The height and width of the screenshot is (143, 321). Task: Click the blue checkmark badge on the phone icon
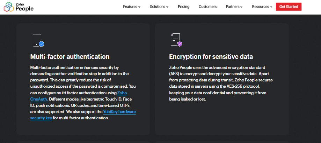tap(42, 44)
